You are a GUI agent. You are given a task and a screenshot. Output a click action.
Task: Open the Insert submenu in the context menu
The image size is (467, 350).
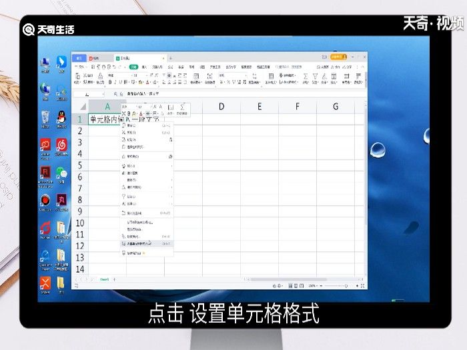tap(147, 166)
